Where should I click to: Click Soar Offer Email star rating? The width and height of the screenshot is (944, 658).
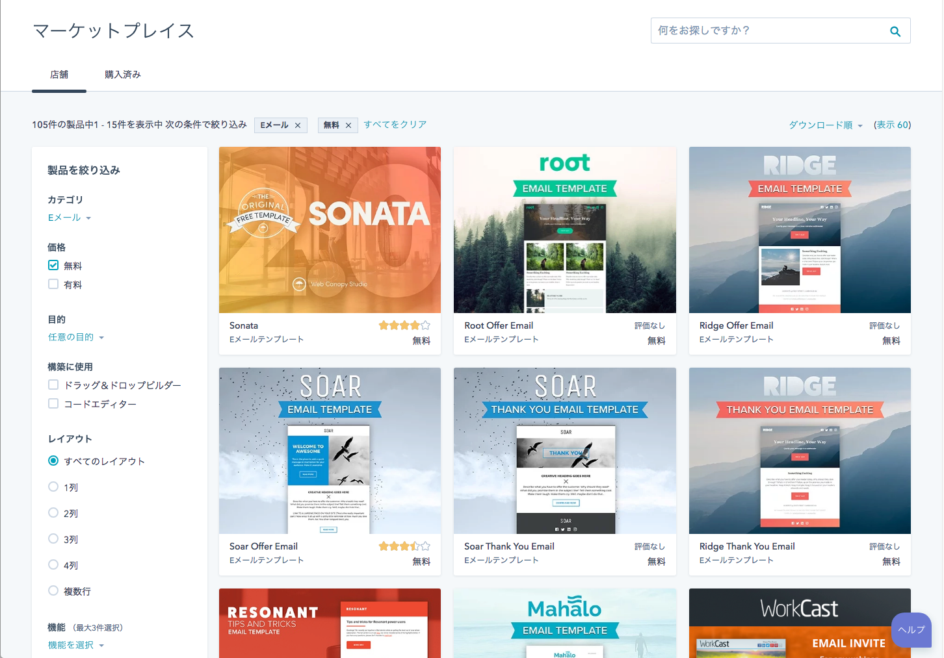[404, 546]
